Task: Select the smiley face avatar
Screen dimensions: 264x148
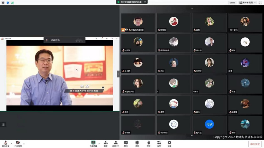Action: pyautogui.click(x=174, y=124)
